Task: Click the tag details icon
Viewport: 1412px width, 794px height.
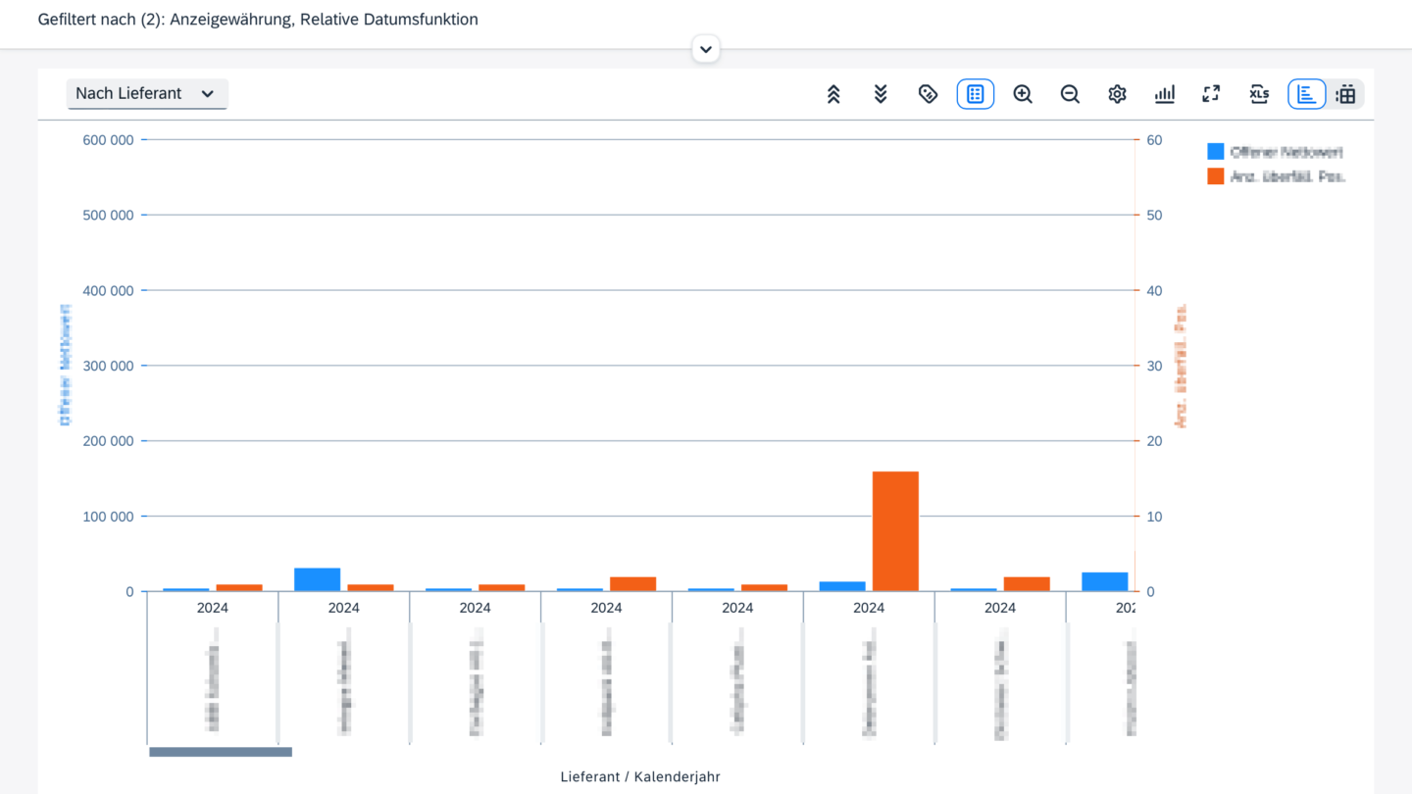Action: (x=928, y=94)
